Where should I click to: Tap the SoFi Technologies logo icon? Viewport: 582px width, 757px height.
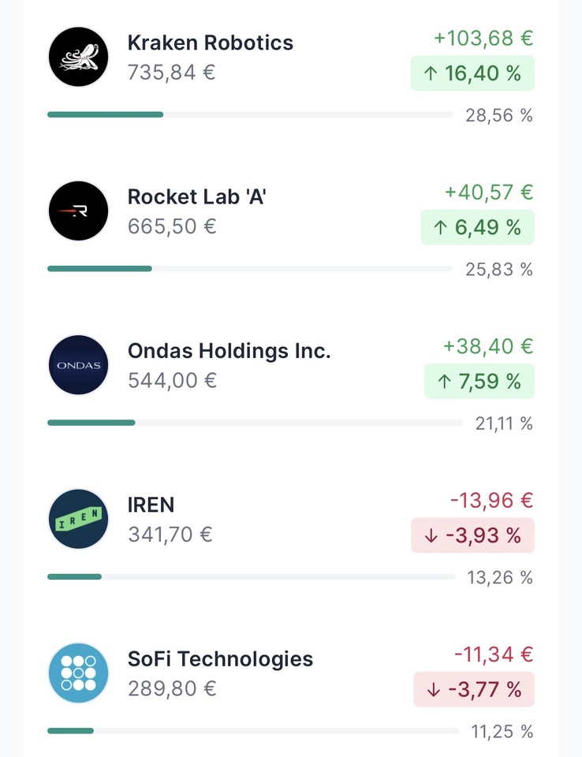point(78,673)
